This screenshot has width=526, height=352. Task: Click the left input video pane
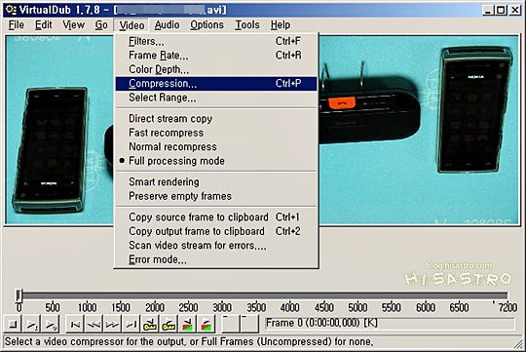pyautogui.click(x=59, y=130)
